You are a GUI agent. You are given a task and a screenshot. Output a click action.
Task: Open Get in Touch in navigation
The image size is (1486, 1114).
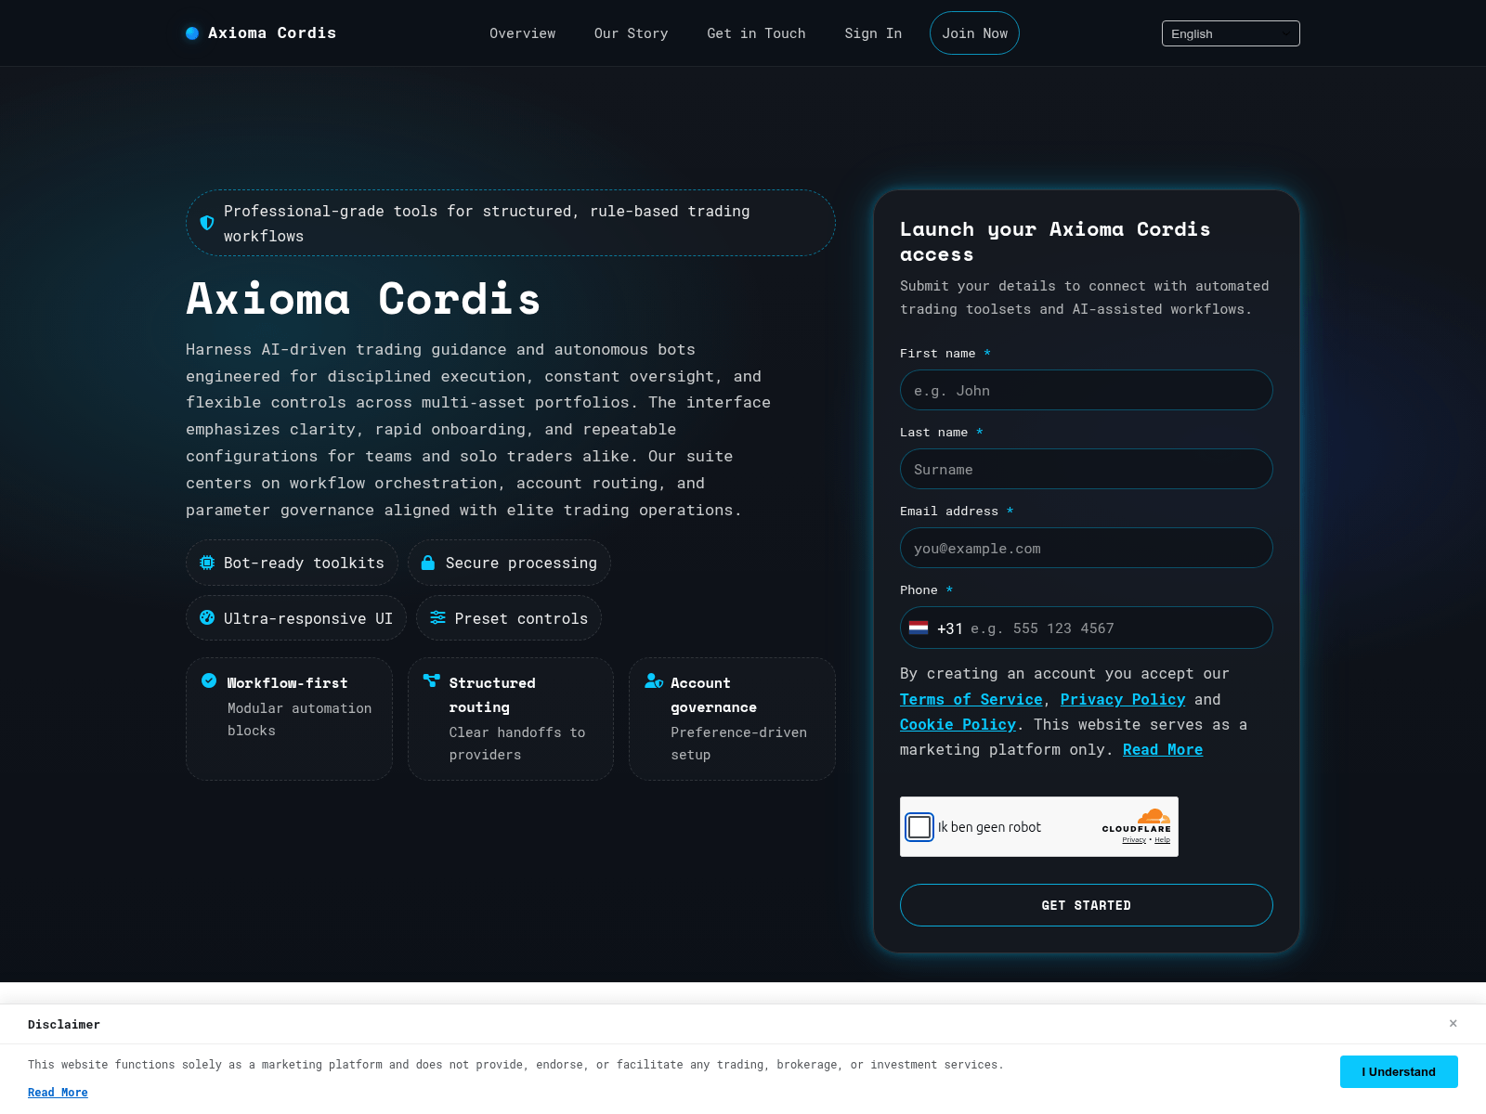[x=756, y=33]
